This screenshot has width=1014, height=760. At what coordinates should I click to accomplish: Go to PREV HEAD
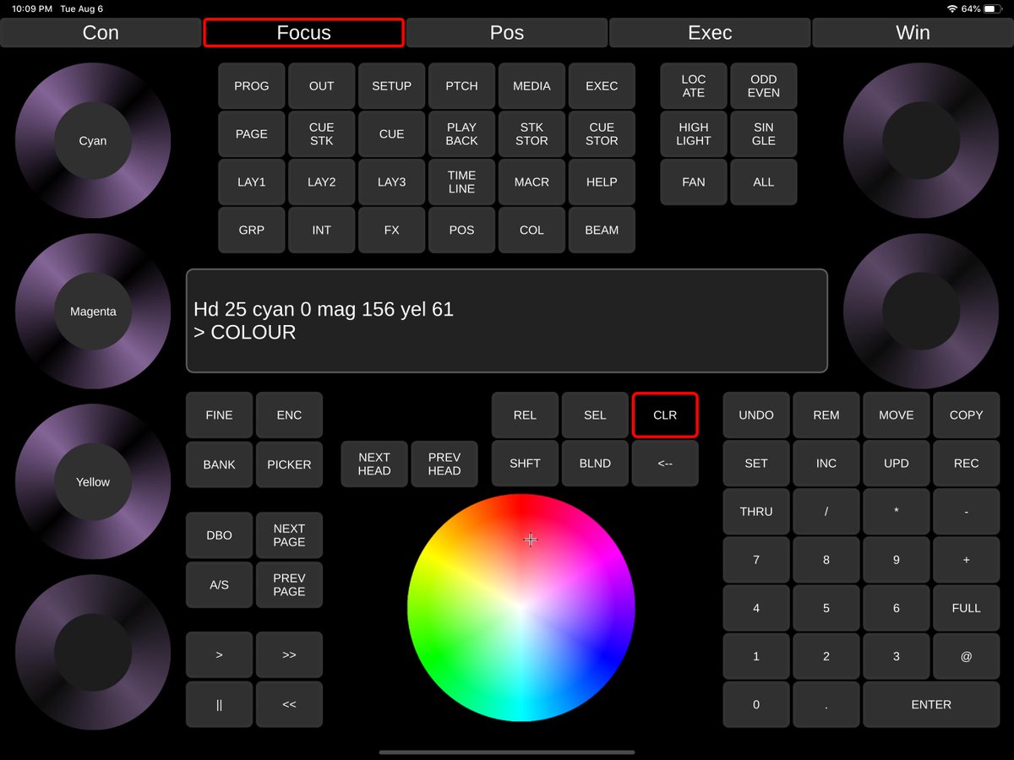[x=444, y=464]
